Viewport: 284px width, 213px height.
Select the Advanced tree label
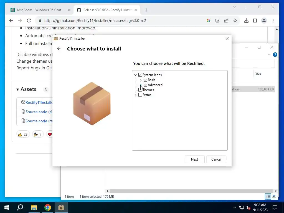(155, 85)
